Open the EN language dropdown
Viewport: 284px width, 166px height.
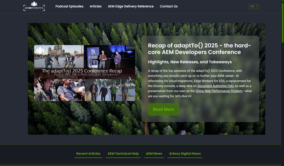[254, 6]
